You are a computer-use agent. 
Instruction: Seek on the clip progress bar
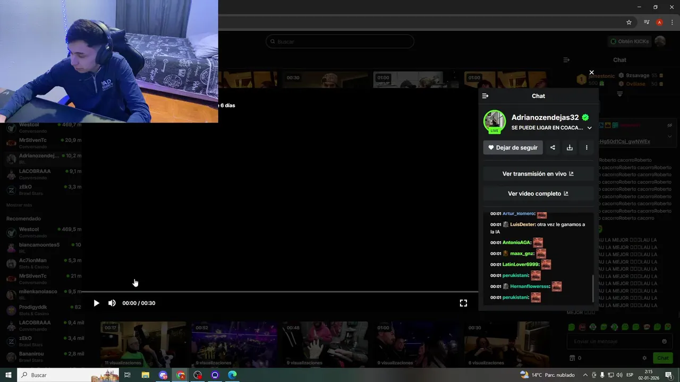[279, 291]
